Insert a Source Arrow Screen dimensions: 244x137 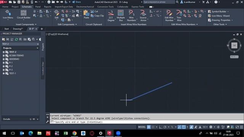coord(143,16)
